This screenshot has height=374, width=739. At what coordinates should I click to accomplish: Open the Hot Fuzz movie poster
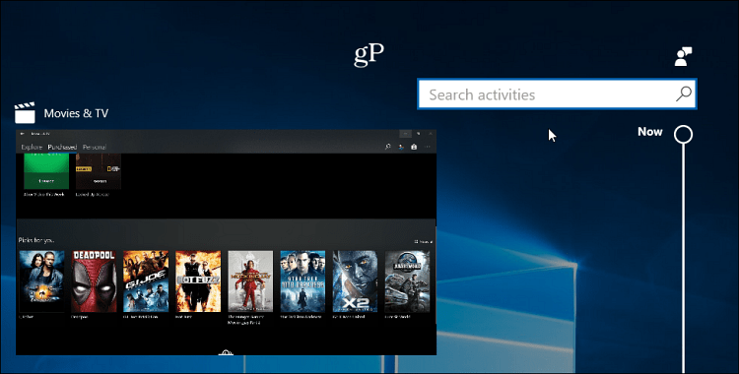pos(198,281)
